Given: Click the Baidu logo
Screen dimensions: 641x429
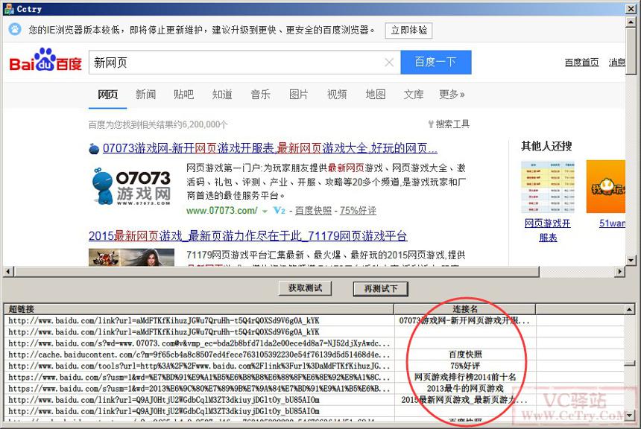Looking at the screenshot, I should pyautogui.click(x=45, y=60).
